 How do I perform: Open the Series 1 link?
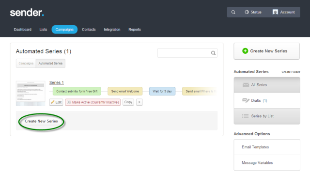tap(57, 82)
